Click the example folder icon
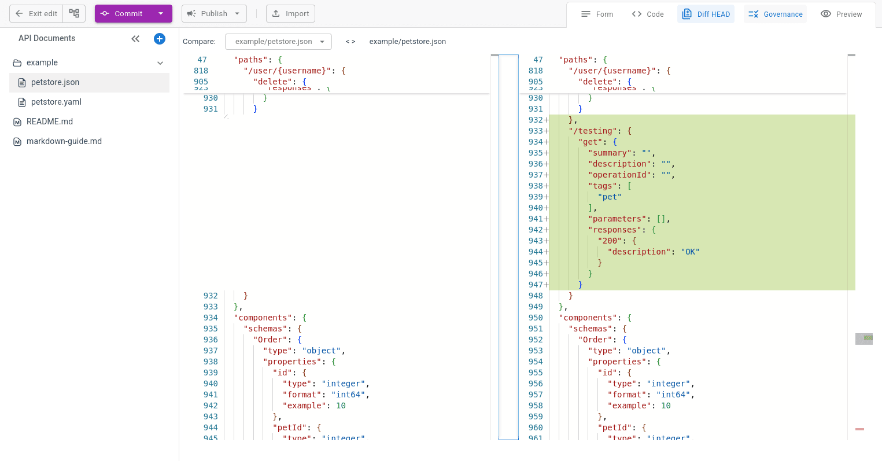The image size is (882, 461). point(17,63)
